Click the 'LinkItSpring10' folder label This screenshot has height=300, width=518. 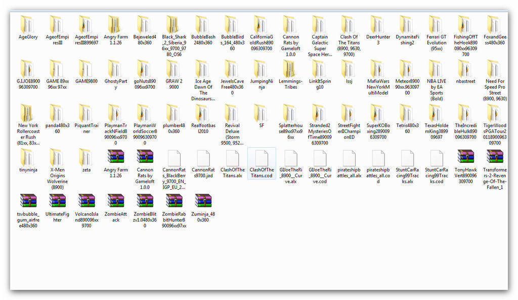coord(320,84)
